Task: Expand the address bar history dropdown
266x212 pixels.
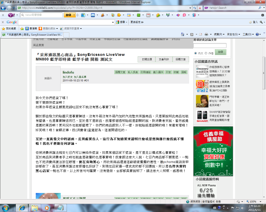Action: pyautogui.click(x=190, y=8)
